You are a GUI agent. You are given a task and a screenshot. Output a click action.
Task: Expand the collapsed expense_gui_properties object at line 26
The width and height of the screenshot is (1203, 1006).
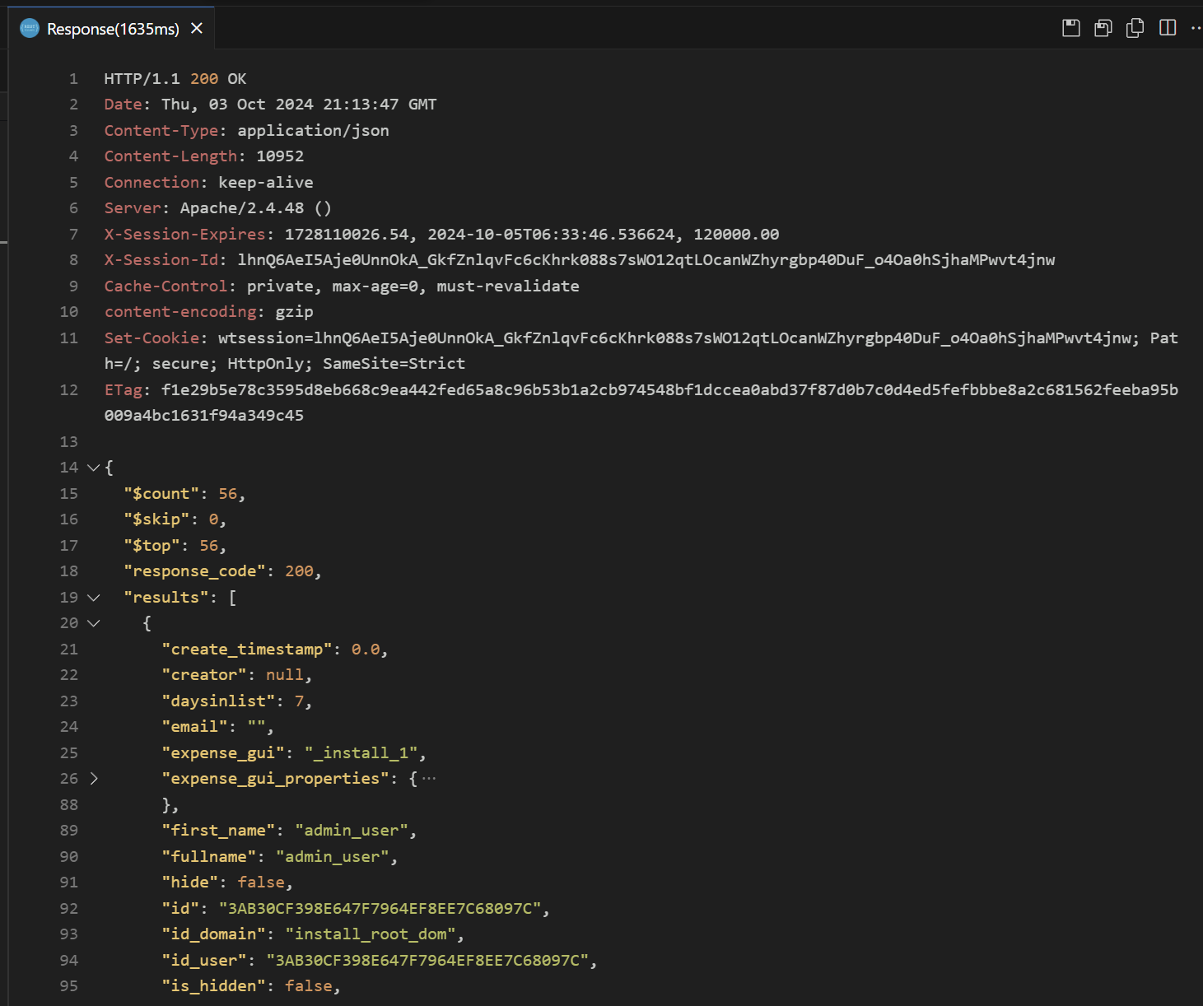(x=94, y=779)
